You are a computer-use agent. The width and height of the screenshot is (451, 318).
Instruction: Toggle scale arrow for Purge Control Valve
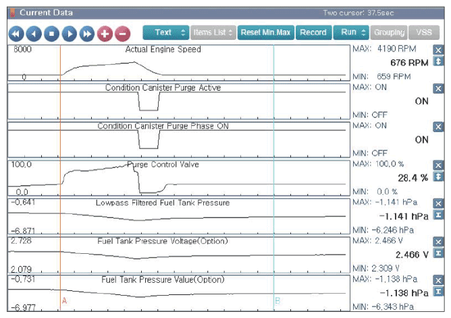(438, 176)
